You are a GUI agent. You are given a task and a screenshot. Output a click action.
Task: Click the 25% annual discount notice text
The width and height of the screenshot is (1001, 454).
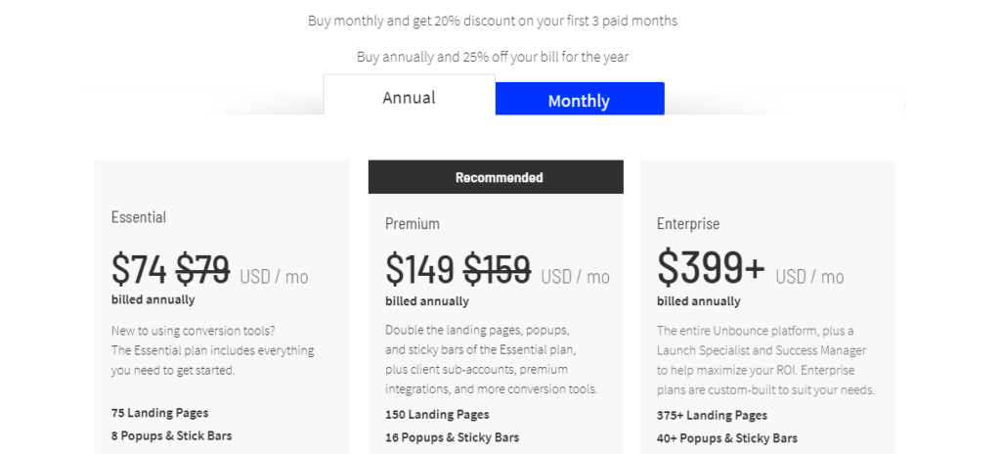(493, 57)
